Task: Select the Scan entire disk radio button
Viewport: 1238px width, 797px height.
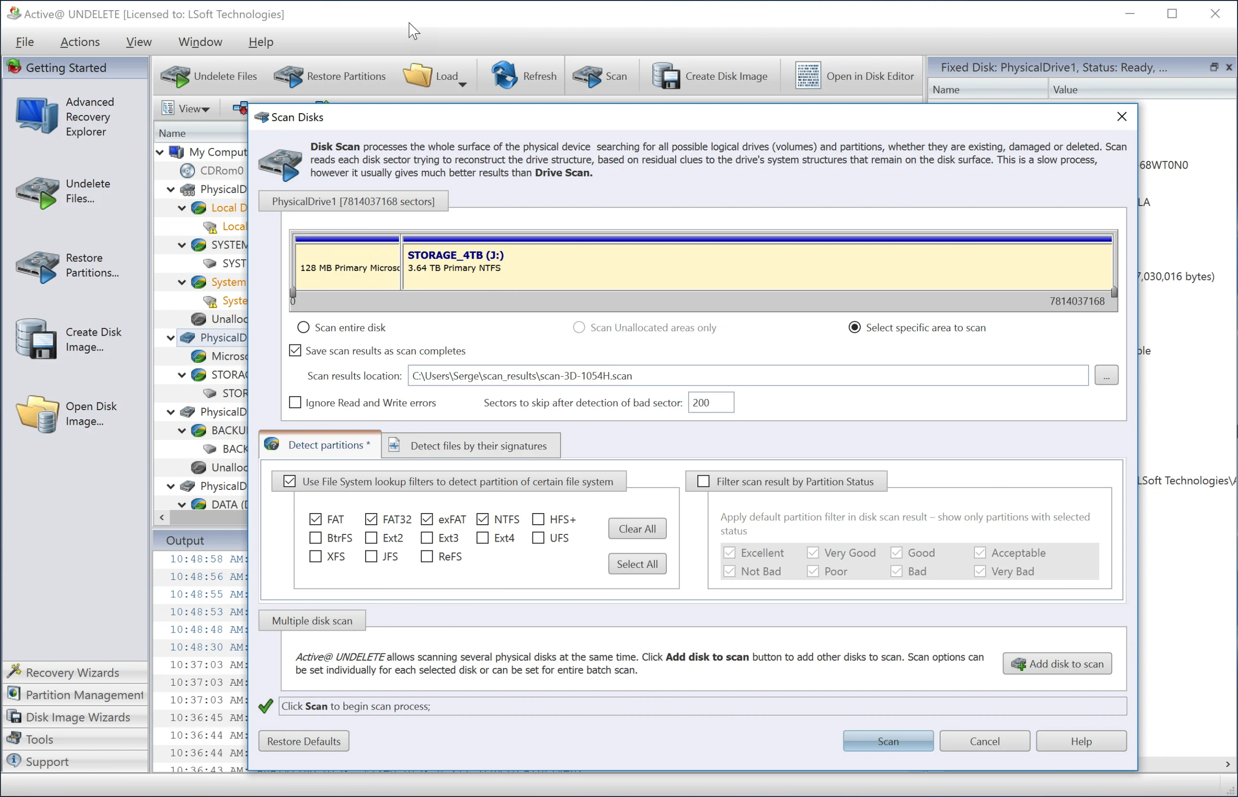Action: tap(303, 327)
